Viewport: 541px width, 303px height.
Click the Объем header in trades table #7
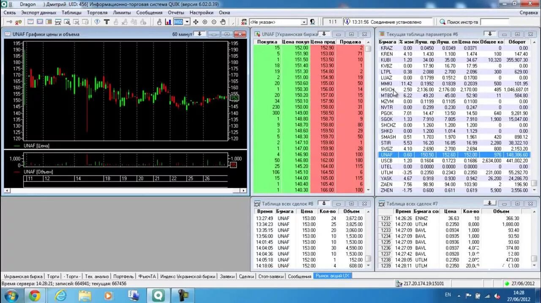click(x=501, y=211)
